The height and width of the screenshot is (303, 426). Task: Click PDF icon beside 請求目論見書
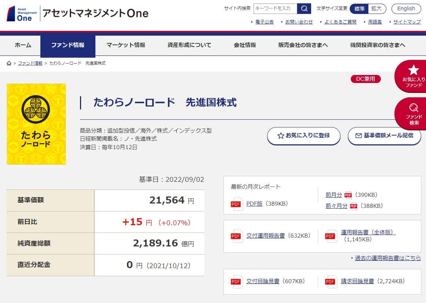331,281
